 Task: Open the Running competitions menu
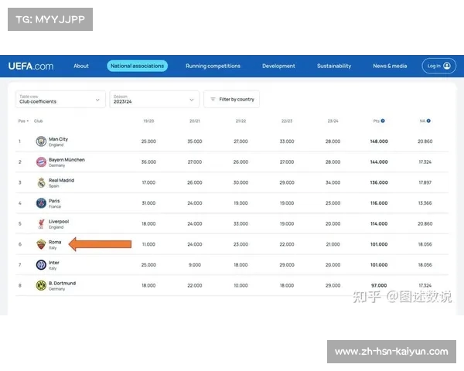[x=213, y=66]
